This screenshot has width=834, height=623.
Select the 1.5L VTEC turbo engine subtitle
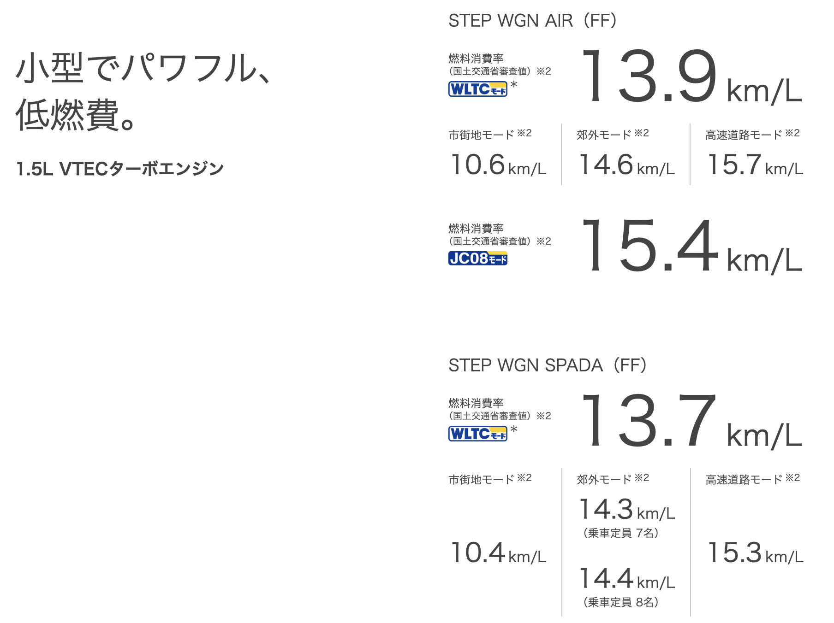[x=120, y=169]
